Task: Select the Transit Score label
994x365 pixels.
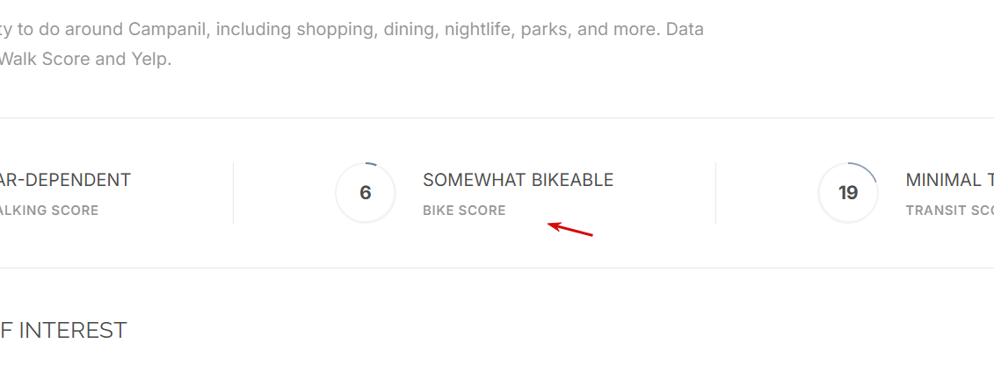Action: 949,211
